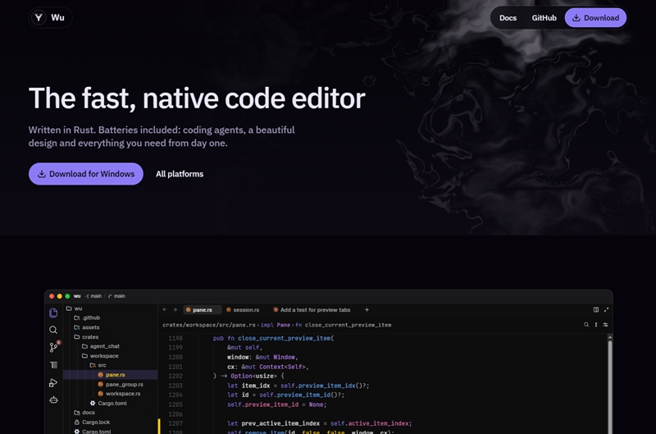Collapse the wu root folder in tree

(74, 308)
